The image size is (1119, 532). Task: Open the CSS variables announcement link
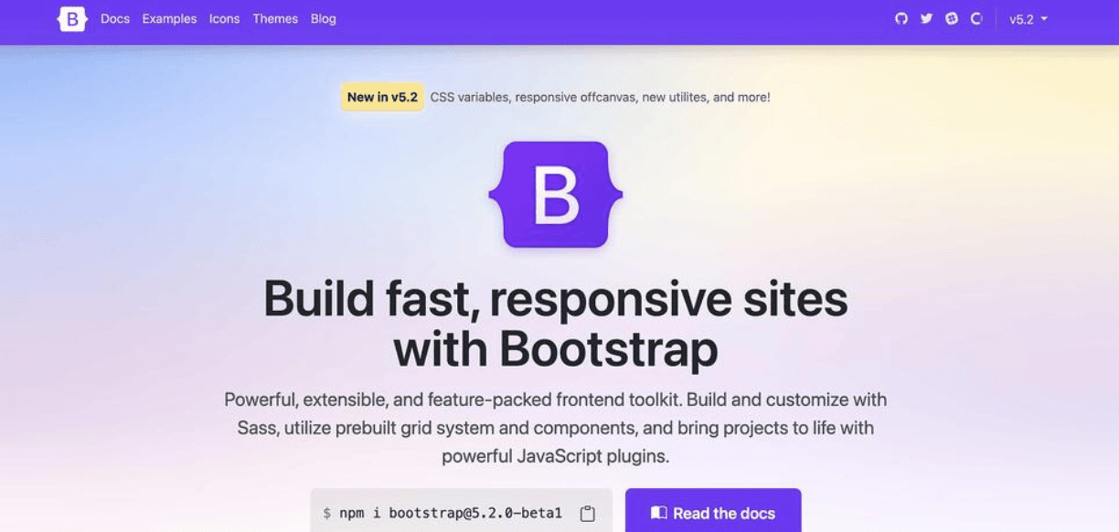(x=600, y=97)
